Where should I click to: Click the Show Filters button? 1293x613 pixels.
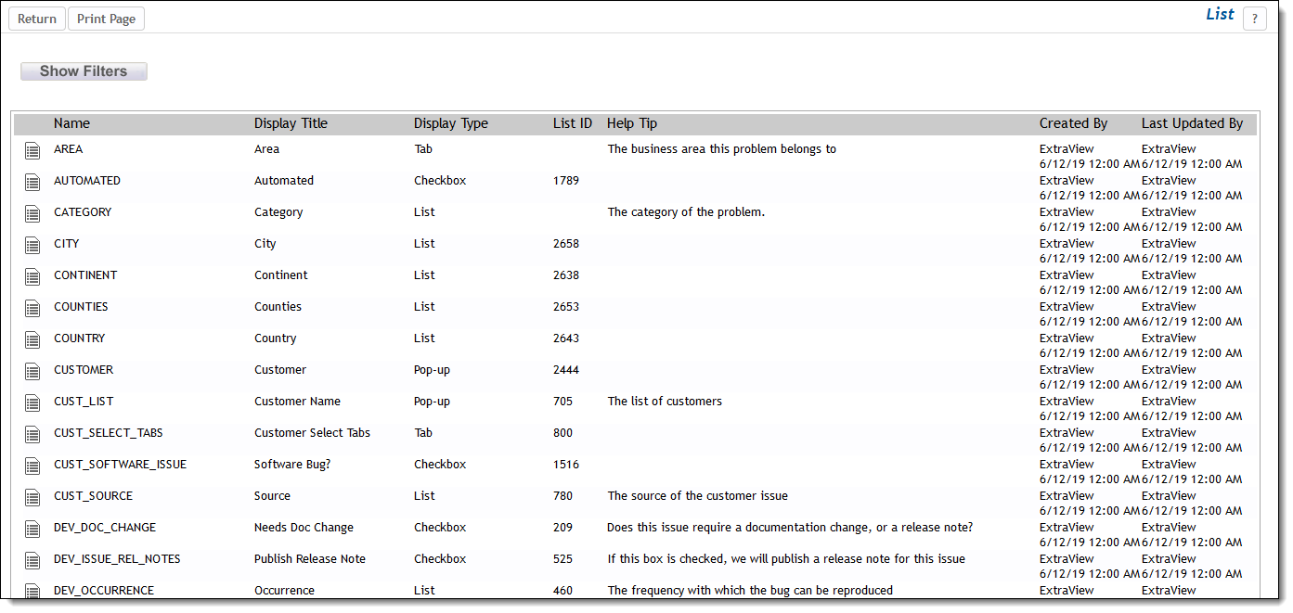84,71
